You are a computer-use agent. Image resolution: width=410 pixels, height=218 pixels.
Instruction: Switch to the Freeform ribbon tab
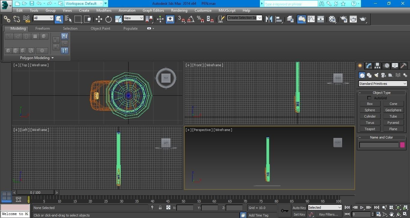pos(43,28)
